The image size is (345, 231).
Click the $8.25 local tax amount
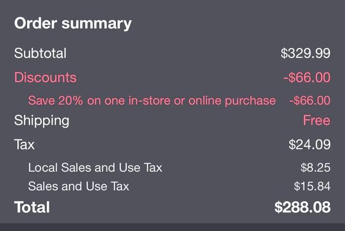(x=315, y=168)
